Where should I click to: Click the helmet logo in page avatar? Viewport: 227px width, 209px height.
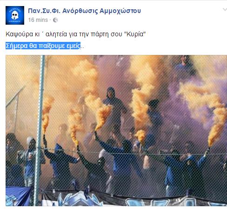pos(15,15)
